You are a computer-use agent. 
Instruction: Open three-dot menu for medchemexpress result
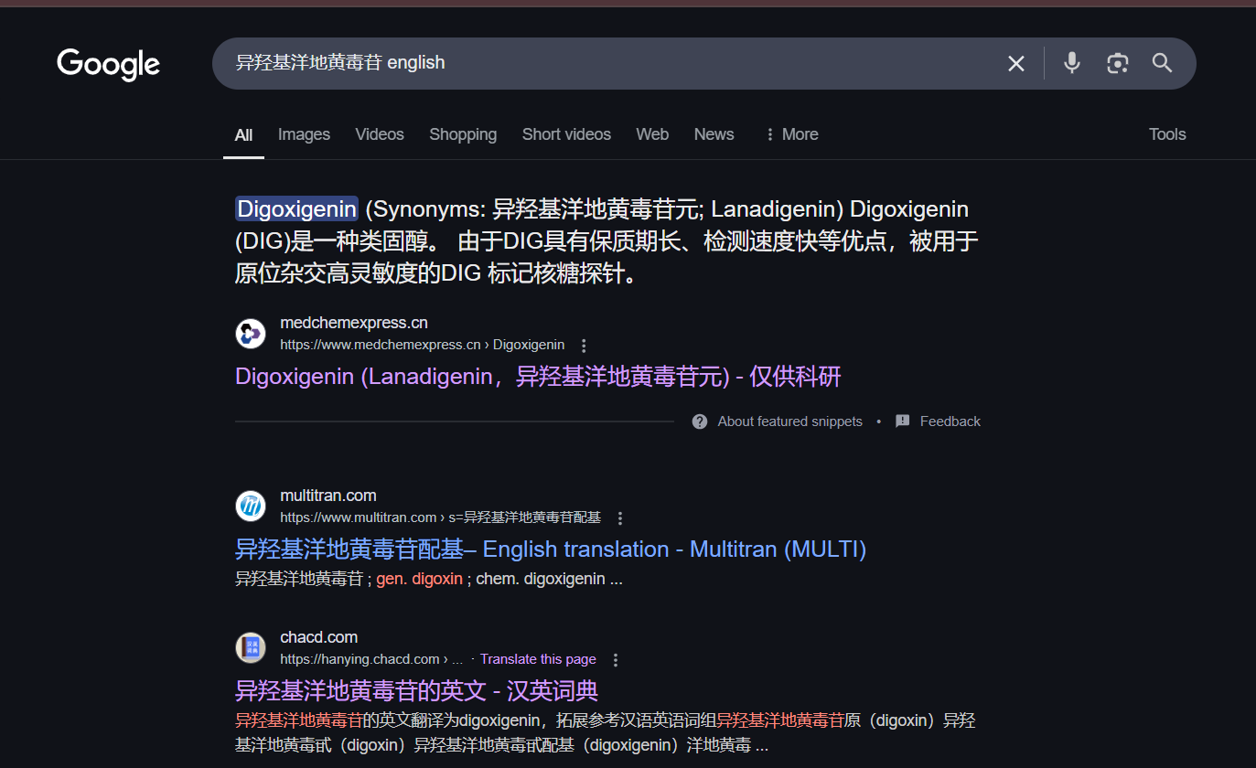[x=584, y=346]
